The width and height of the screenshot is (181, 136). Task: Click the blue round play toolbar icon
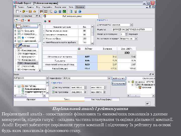coord(80,12)
